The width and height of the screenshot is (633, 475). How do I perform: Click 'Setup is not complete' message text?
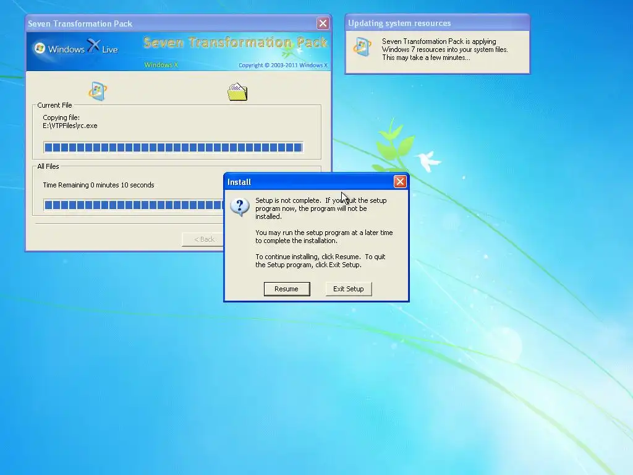click(x=321, y=208)
